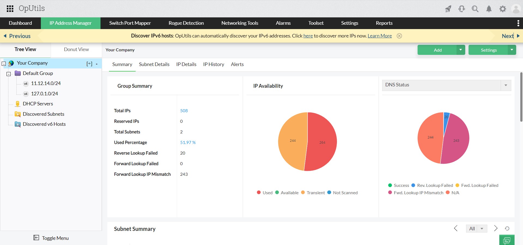Open the DNS Status chart dropdown
The image size is (523, 245).
[506, 85]
